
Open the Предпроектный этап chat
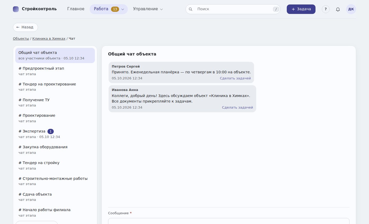coord(55,71)
